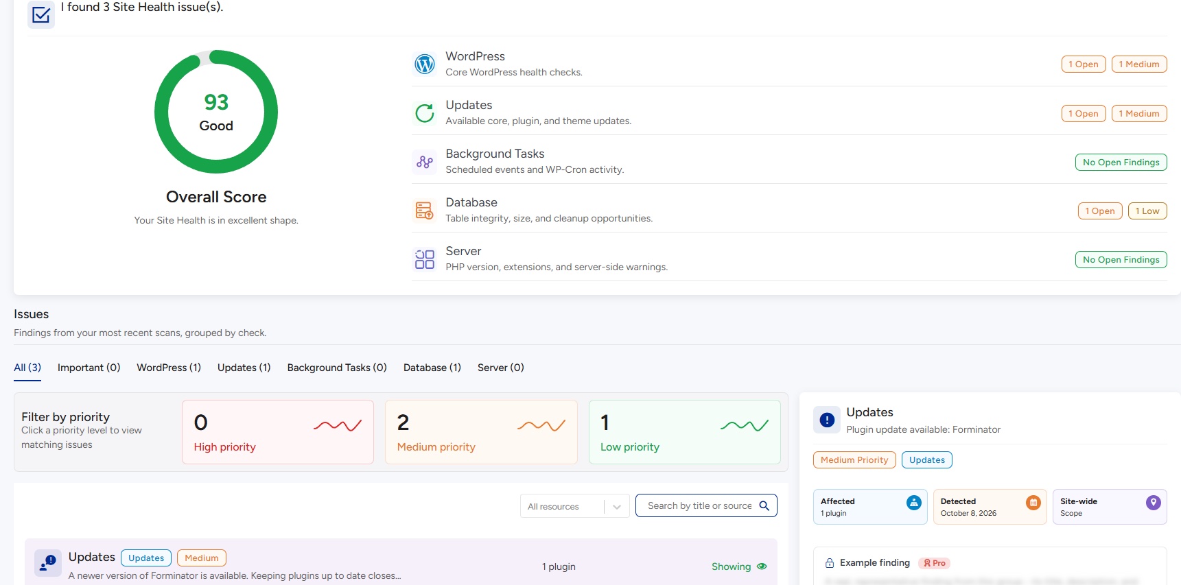This screenshot has height=585, width=1181.
Task: Click the 1 Open badge for Database
Action: click(x=1100, y=211)
